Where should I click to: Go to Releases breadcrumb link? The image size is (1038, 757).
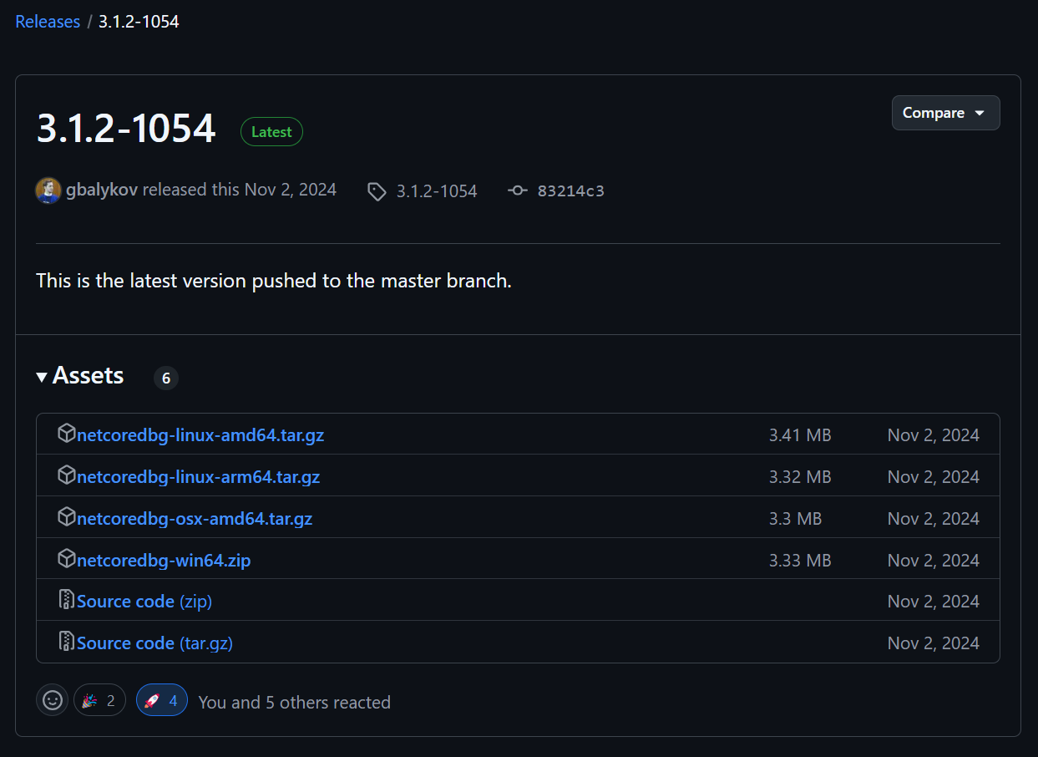tap(48, 22)
